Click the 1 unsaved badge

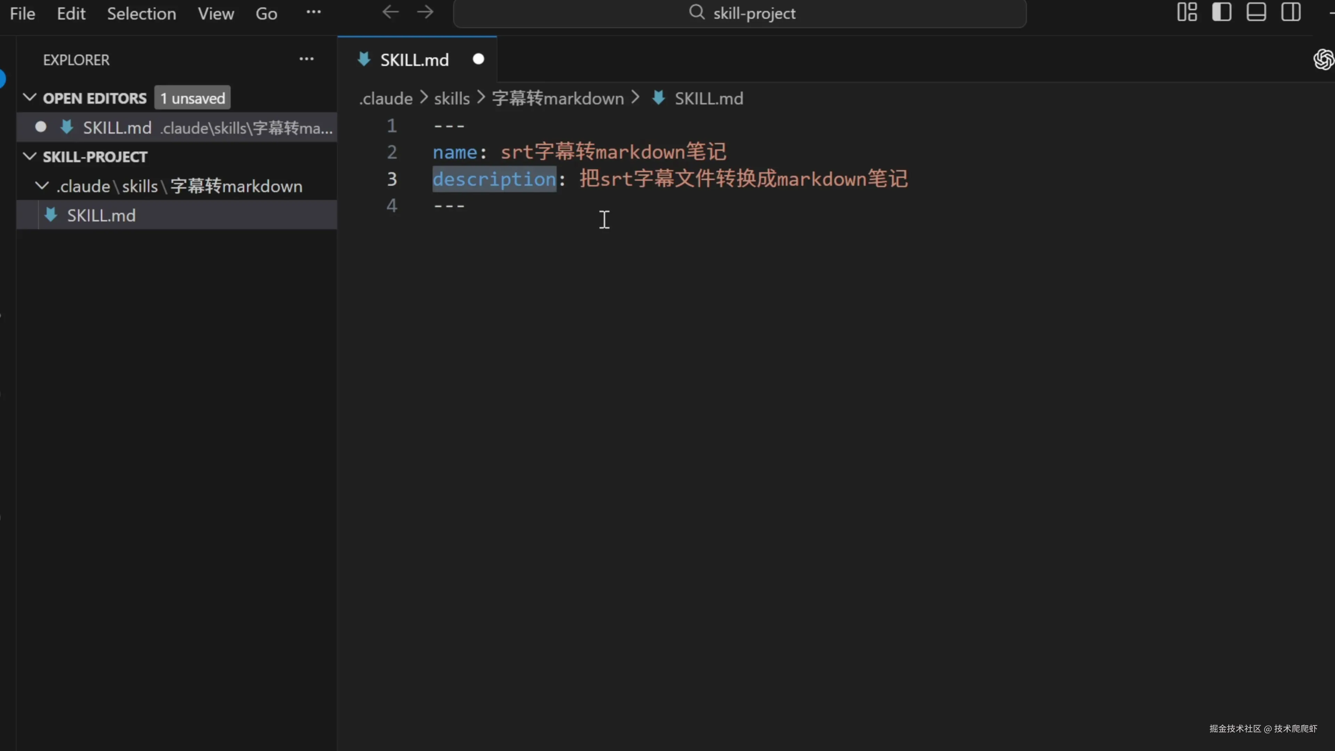coord(192,98)
